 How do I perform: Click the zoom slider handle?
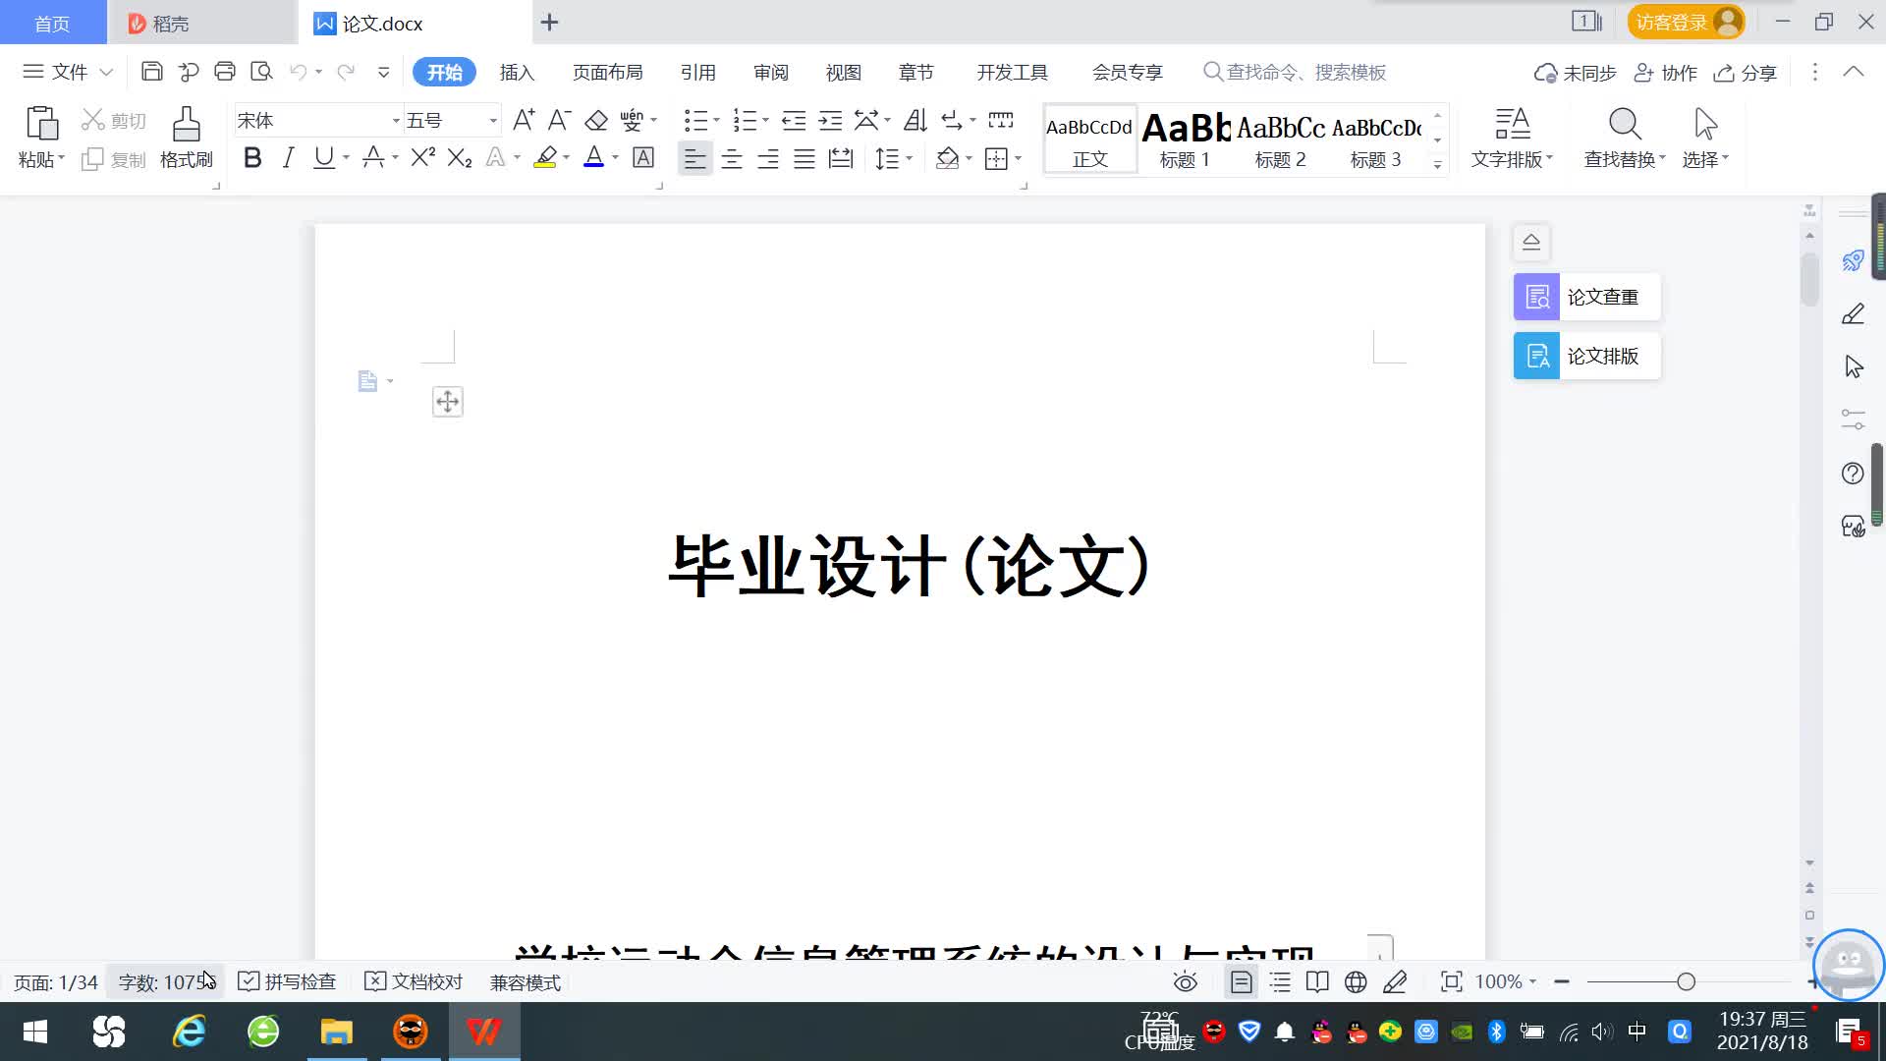point(1686,981)
